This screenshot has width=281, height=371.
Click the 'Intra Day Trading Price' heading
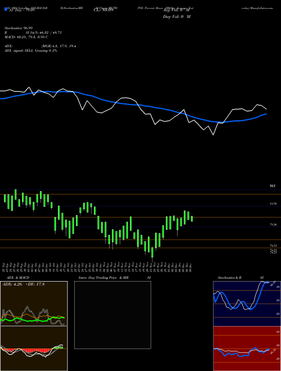(98, 278)
